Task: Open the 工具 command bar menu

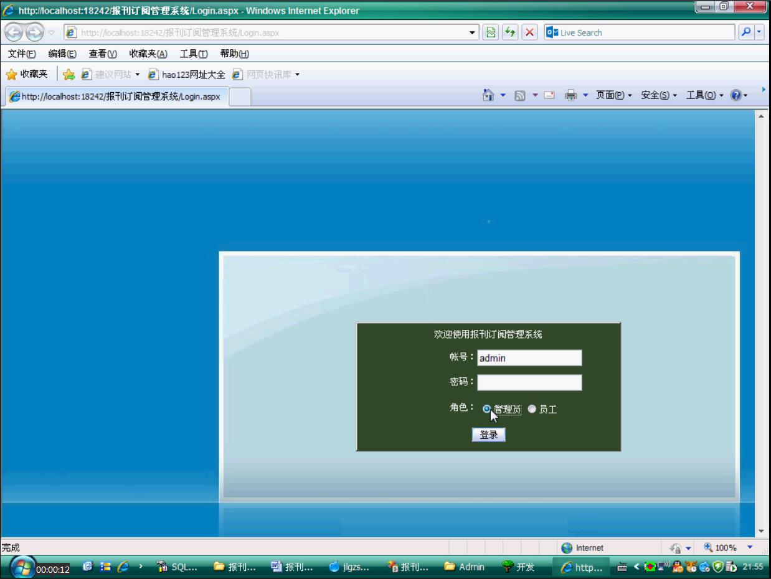Action: (704, 95)
